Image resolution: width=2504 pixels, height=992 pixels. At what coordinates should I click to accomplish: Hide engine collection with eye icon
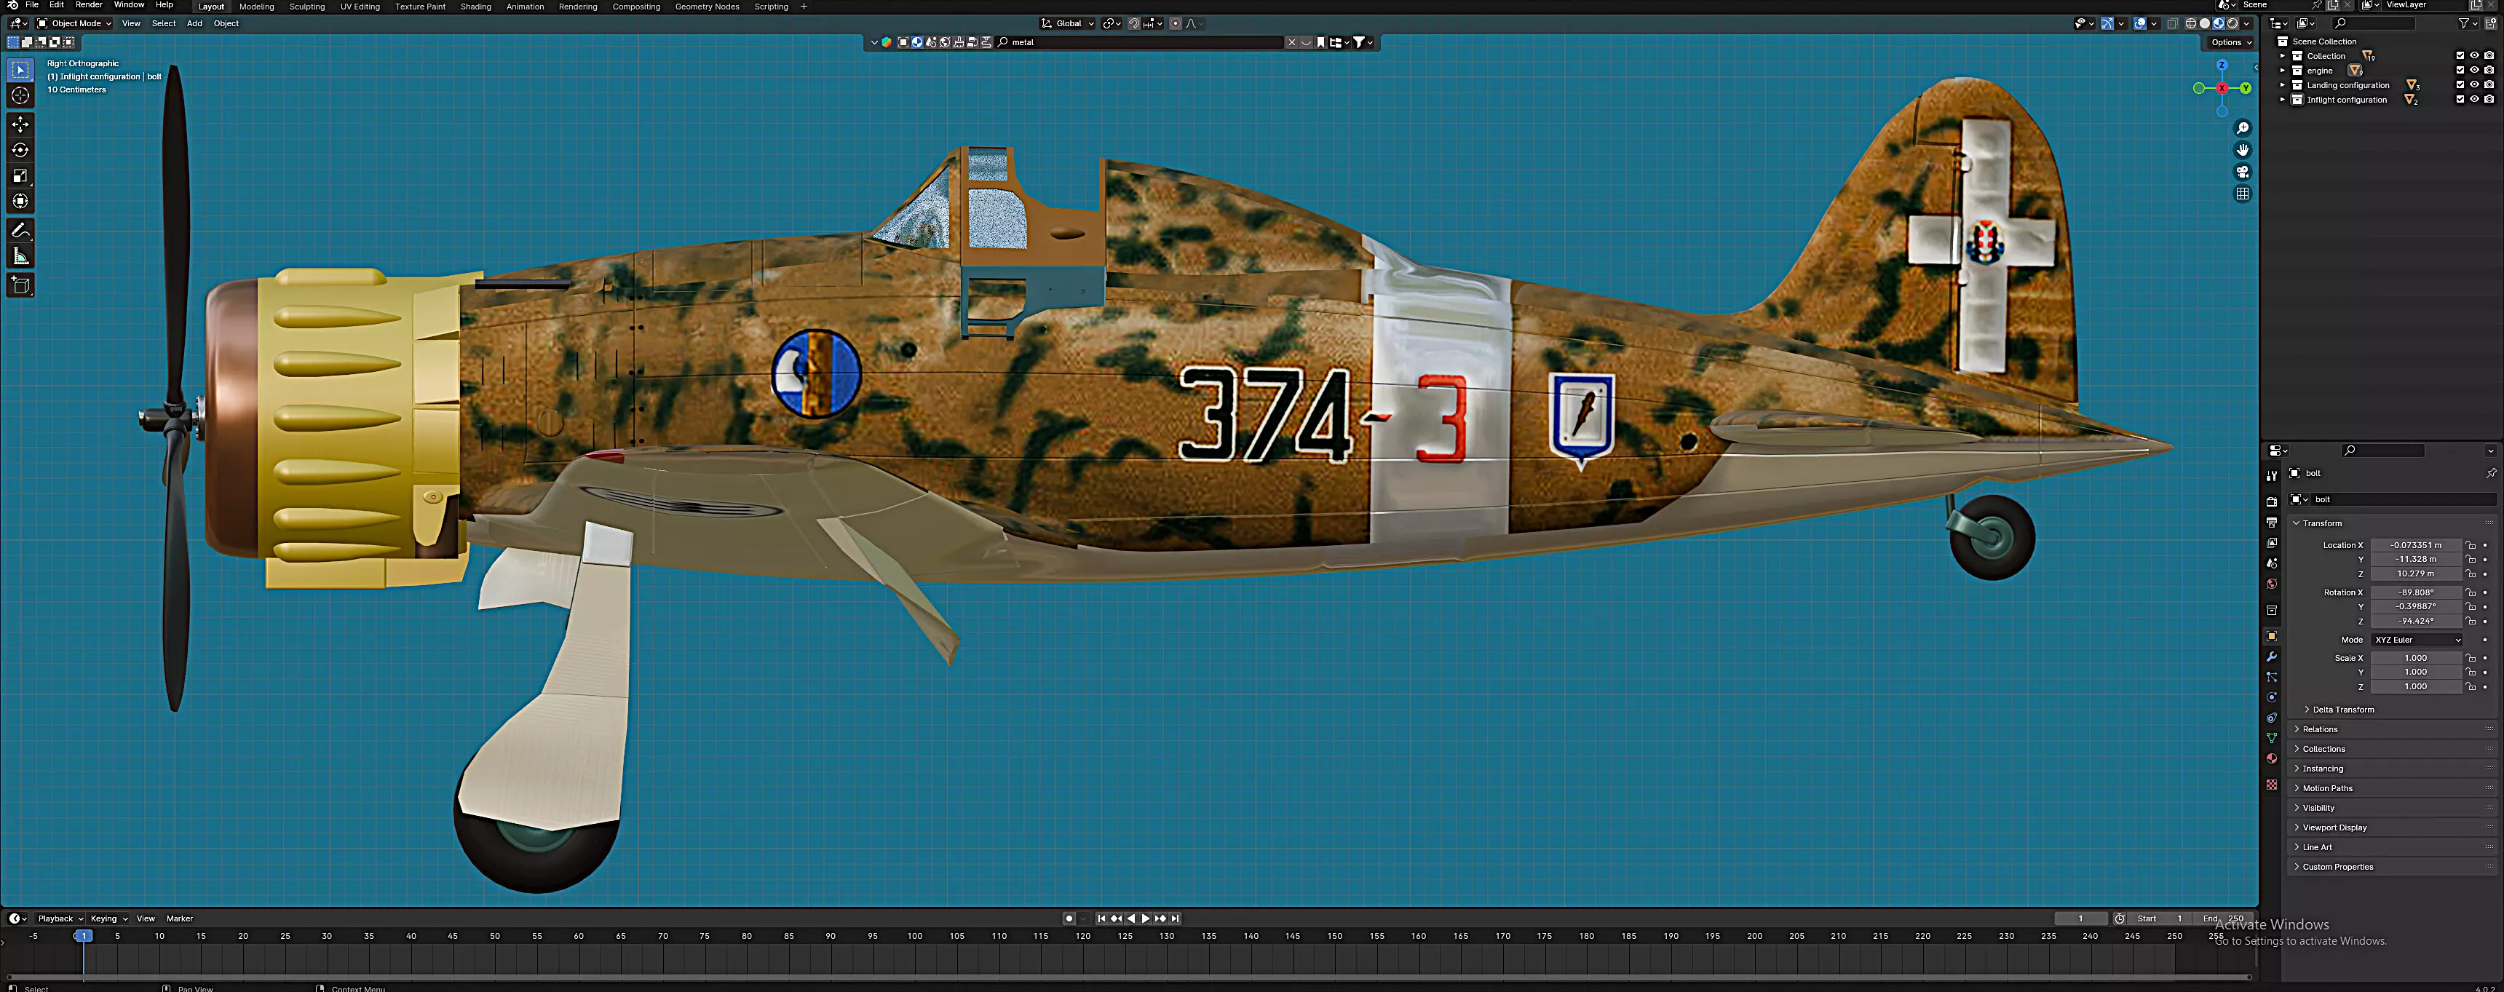pos(2475,70)
